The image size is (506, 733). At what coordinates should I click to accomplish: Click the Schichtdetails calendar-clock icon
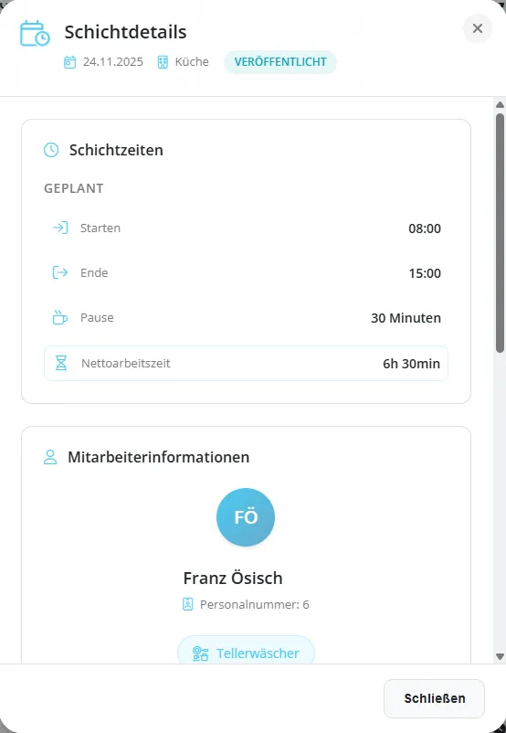click(x=35, y=33)
